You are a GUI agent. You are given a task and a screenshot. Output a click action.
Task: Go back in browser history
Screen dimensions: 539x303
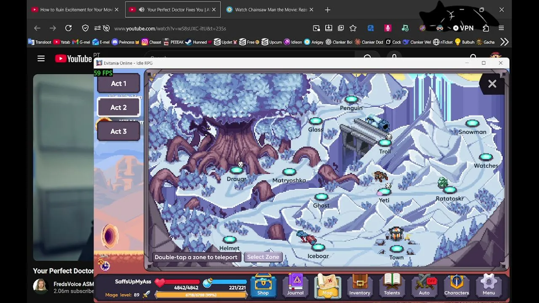click(x=37, y=28)
